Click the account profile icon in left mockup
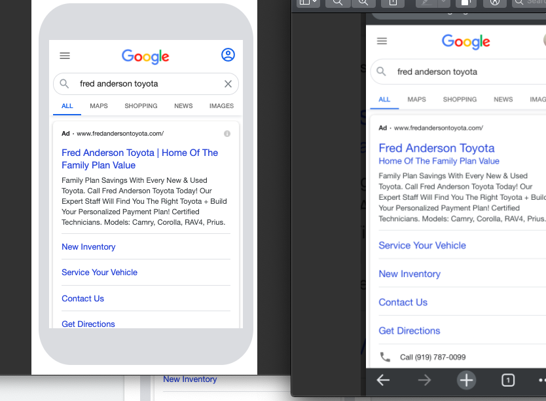 (x=228, y=54)
